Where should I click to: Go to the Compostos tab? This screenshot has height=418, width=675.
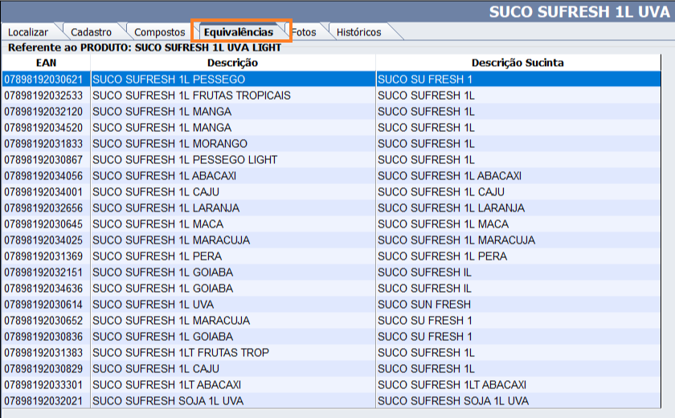(159, 32)
